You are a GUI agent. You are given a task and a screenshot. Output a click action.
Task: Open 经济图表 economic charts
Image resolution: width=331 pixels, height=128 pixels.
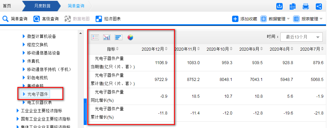click(x=108, y=19)
